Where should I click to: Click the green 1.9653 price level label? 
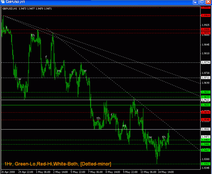coord(206,92)
